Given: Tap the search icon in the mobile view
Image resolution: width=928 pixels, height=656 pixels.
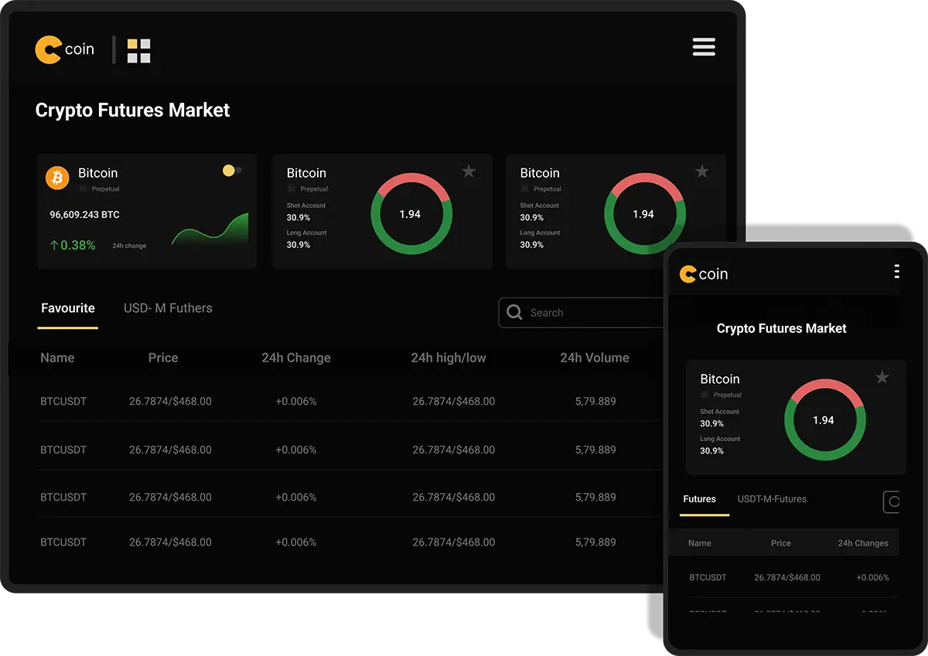Looking at the screenshot, I should click(893, 501).
